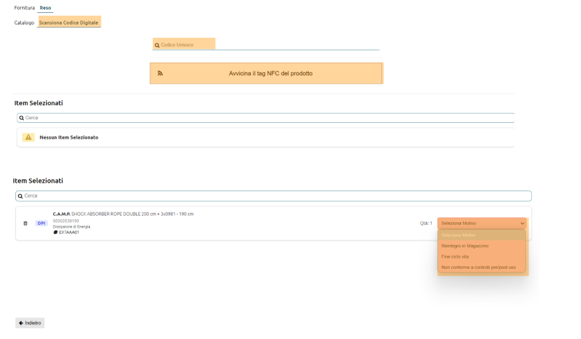581x339 pixels.
Task: Select the Scansiona Codice Digitale tab
Action: pos(69,23)
